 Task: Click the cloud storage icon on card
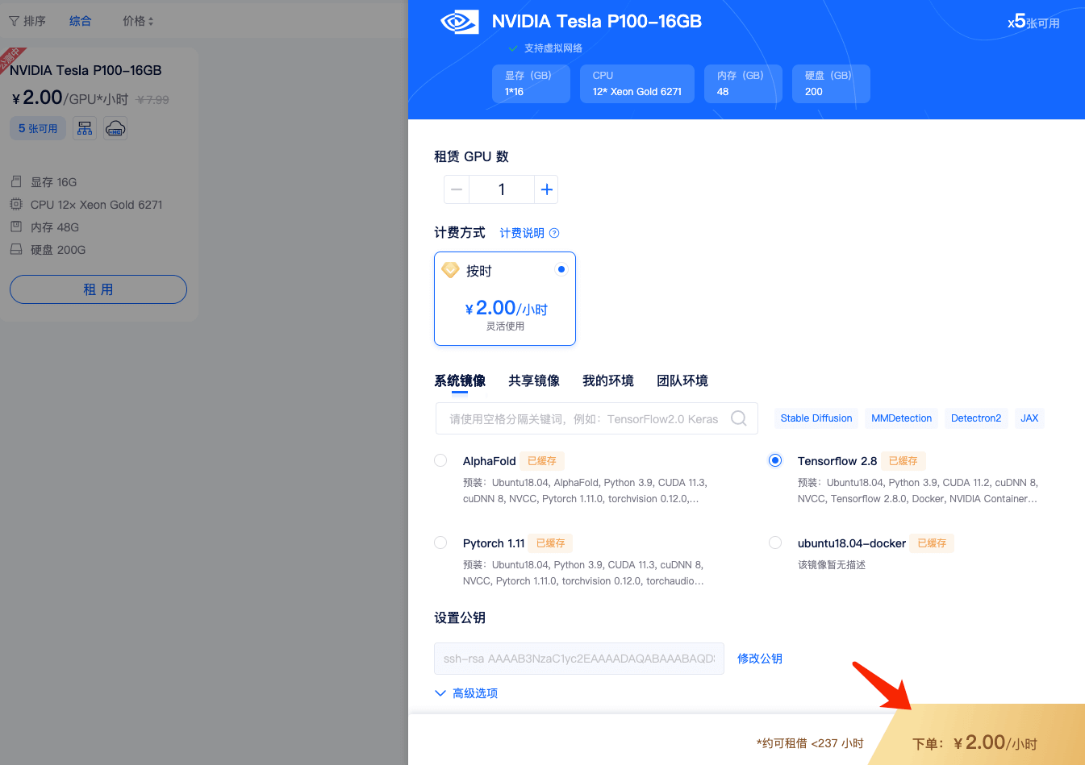(115, 128)
